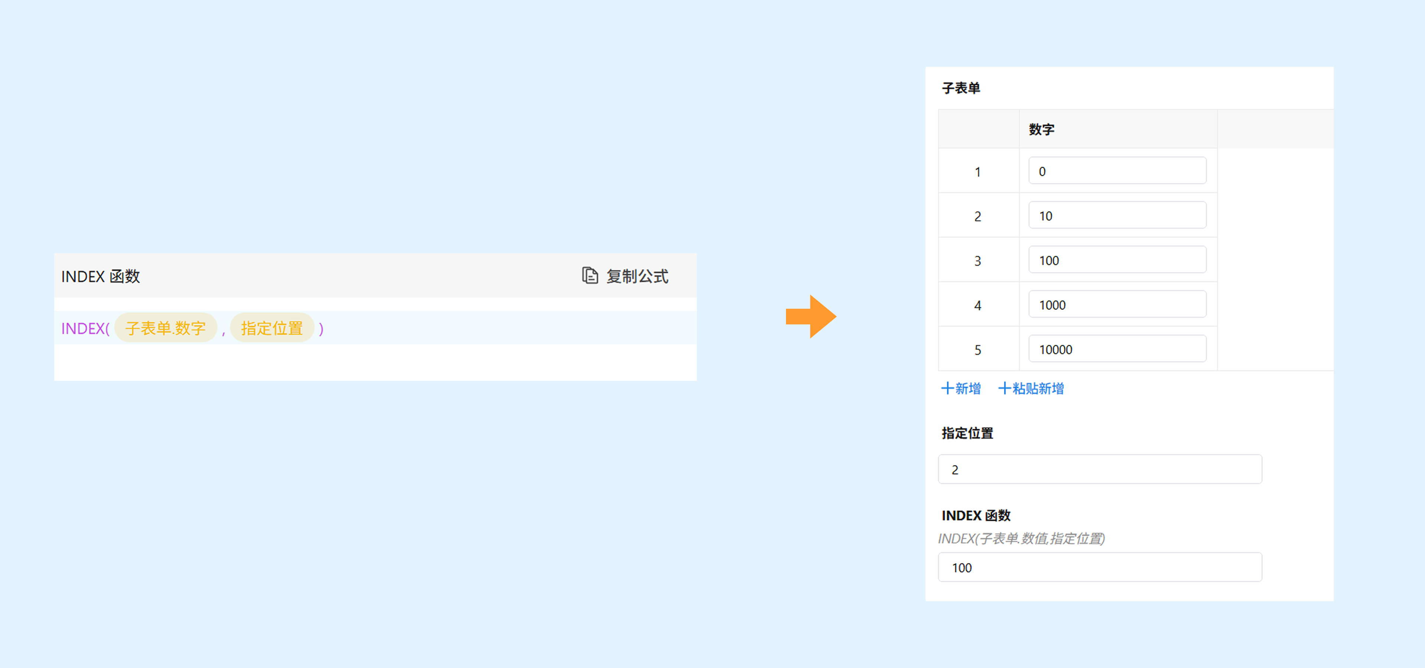This screenshot has height=668, width=1425.
Task: Click the subform row 1 field containing 0
Action: (1117, 171)
